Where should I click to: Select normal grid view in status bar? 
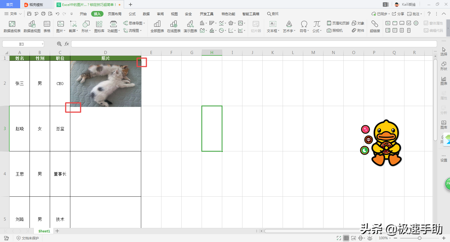[346, 238]
